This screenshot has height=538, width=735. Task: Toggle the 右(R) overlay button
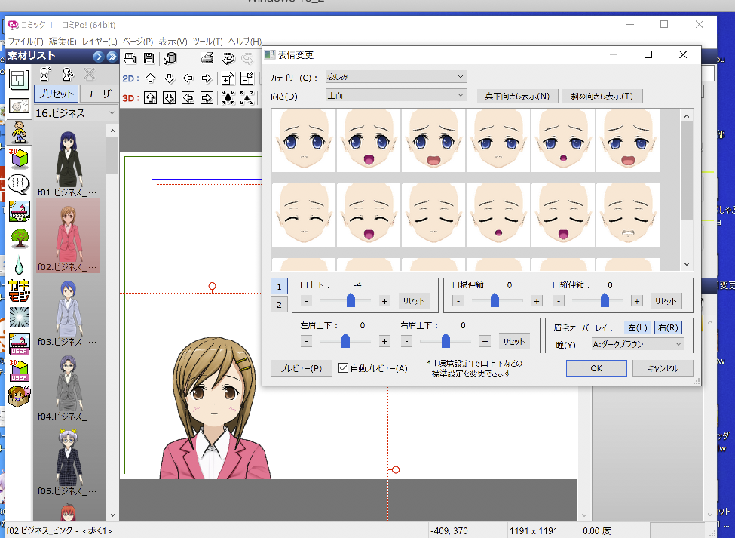tap(668, 327)
